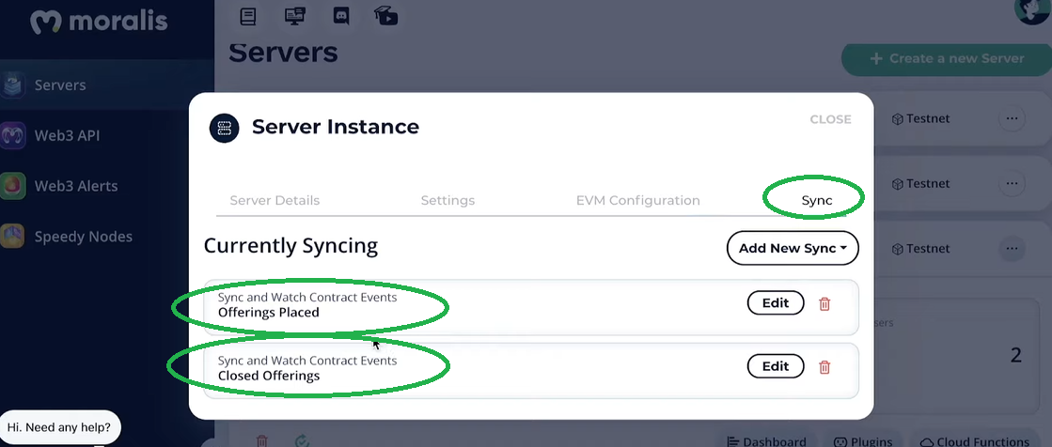Edit the Offerings Placed sync
Viewport: 1052px width, 447px height.
pos(776,303)
